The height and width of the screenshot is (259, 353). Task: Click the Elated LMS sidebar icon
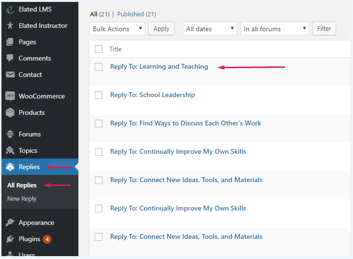pyautogui.click(x=10, y=9)
